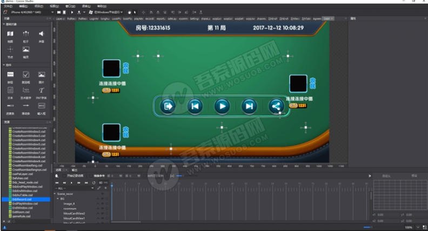Pick the FNT字体 font widget icon
The height and width of the screenshot is (231, 428).
[41, 90]
